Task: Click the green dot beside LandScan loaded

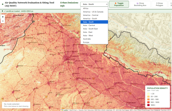Action: coord(3,11)
